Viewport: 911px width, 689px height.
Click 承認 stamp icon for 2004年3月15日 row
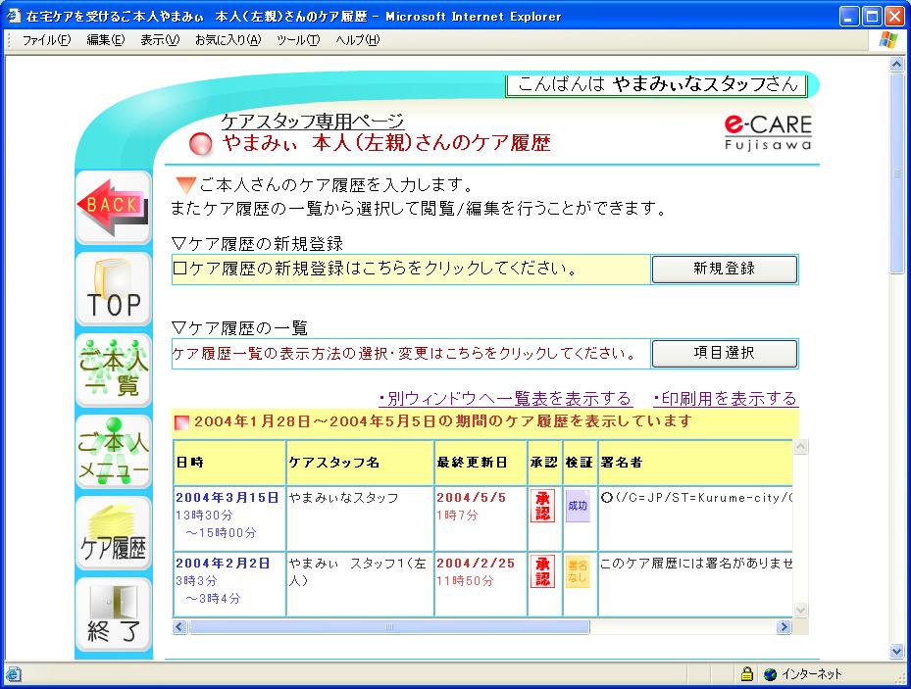(541, 506)
